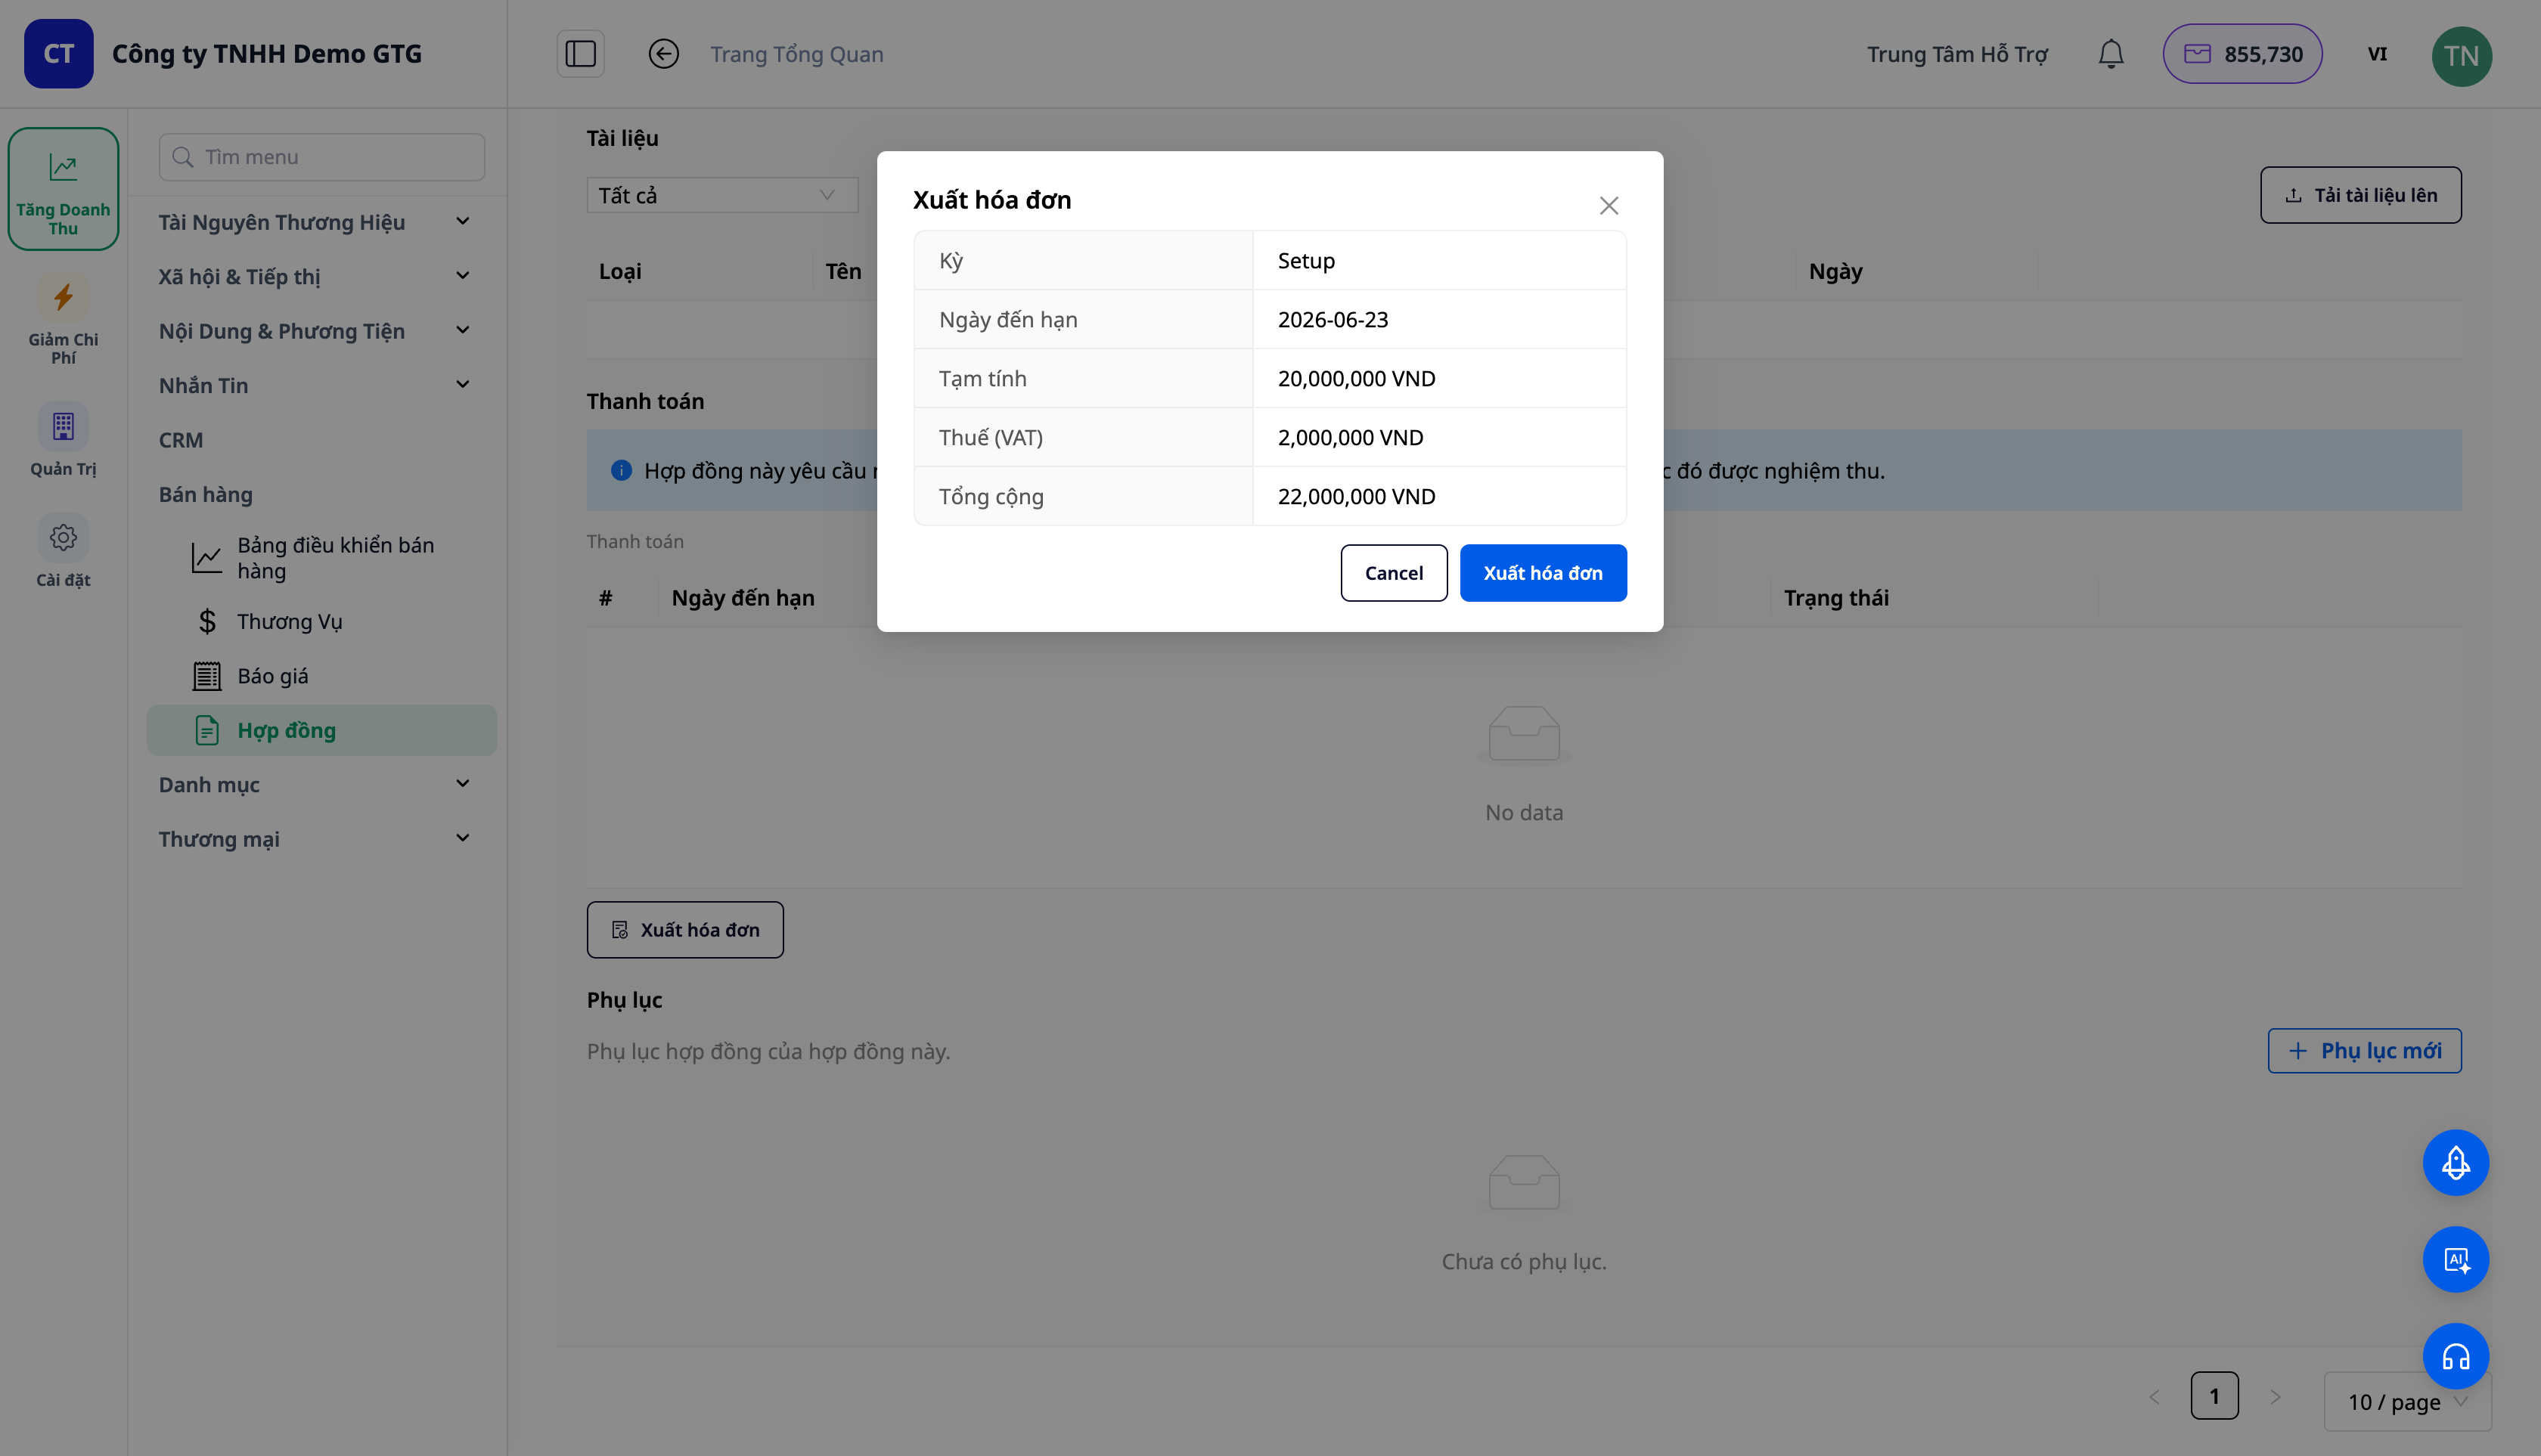
Task: Open Bảng điều khiển bán hàng
Action: (321, 558)
